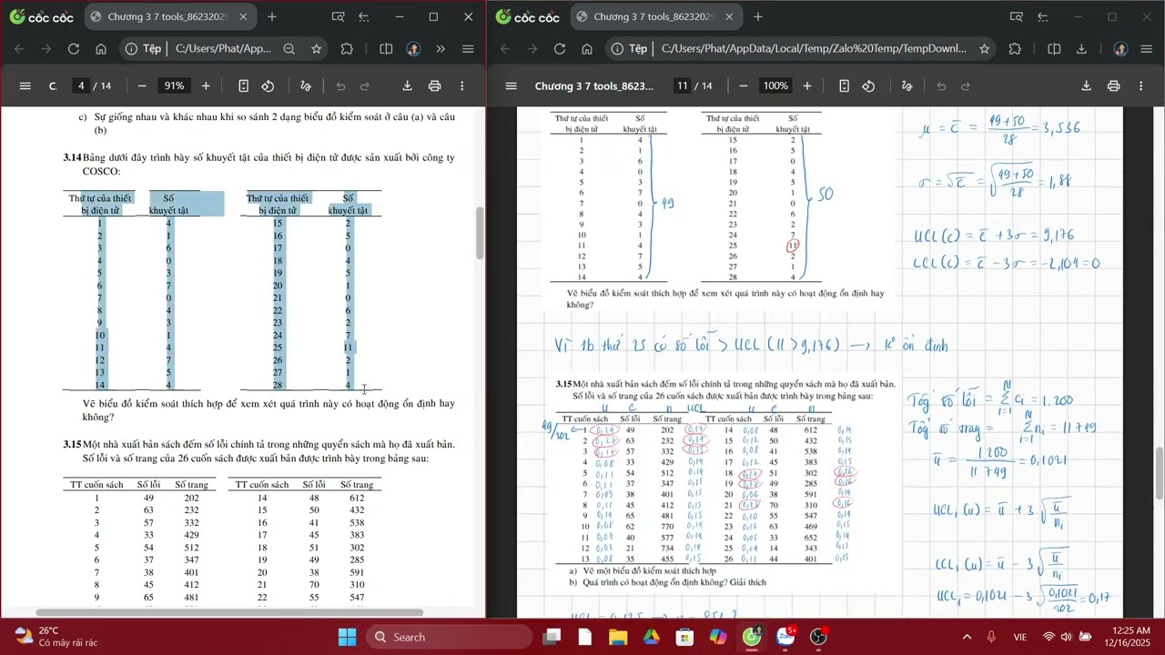
Task: Expand overflow chevron in left browser toolbar
Action: pyautogui.click(x=441, y=49)
